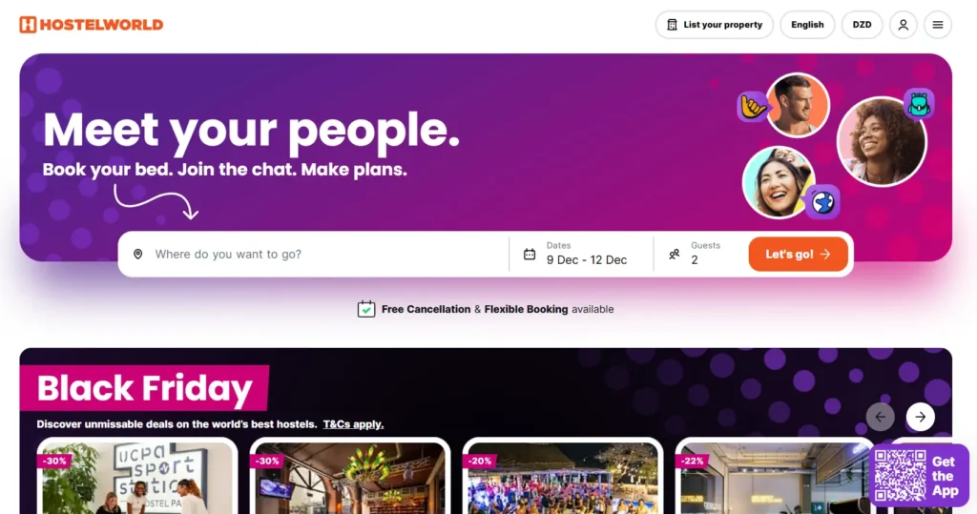
Task: Open the T&Cs apply link
Action: [x=353, y=424]
